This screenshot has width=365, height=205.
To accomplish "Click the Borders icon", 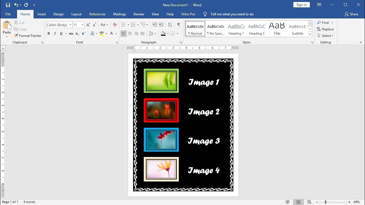I will [173, 34].
